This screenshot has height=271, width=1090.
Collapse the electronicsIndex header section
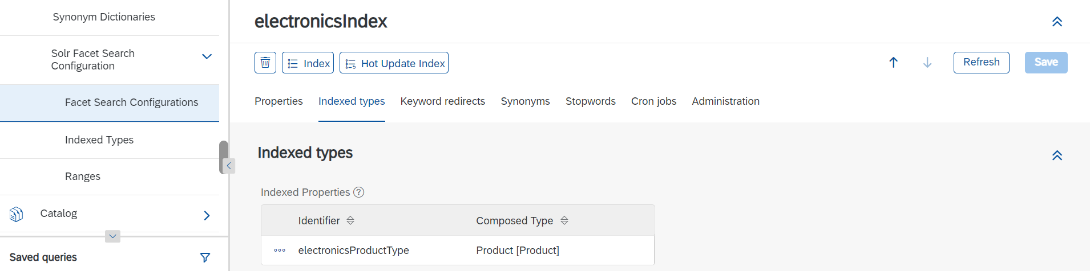coord(1057,22)
